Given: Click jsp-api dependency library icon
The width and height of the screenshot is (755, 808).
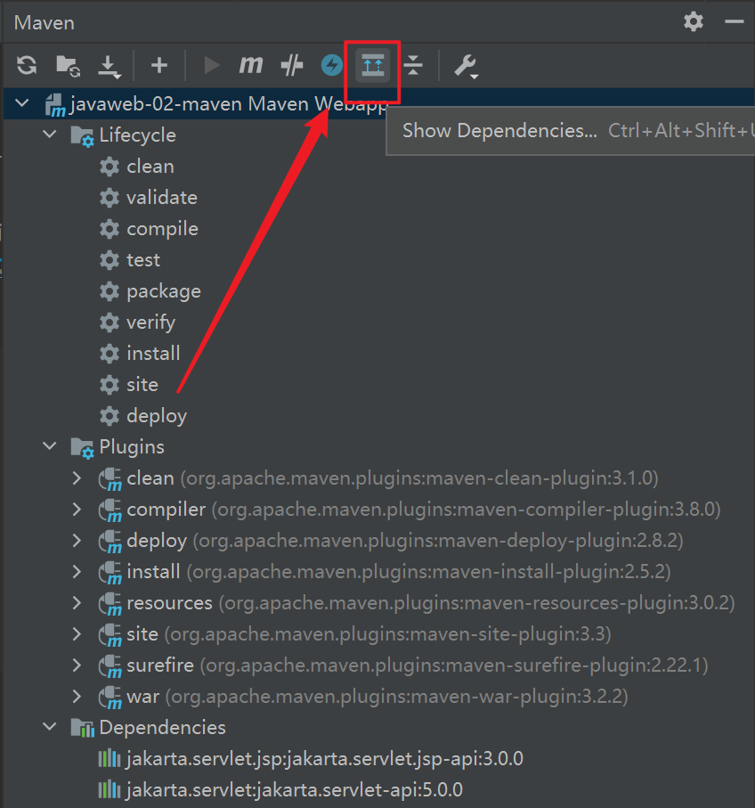Looking at the screenshot, I should coord(110,758).
